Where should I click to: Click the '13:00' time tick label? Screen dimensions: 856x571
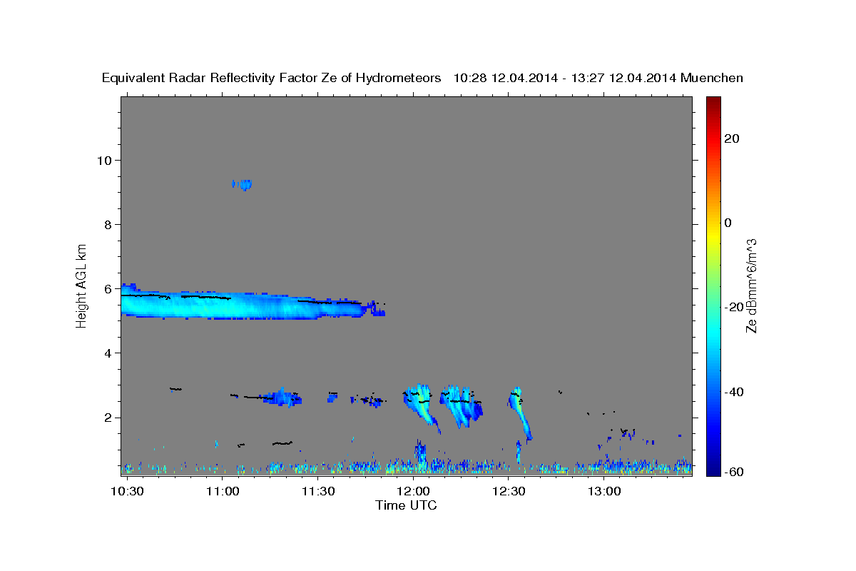pos(603,492)
